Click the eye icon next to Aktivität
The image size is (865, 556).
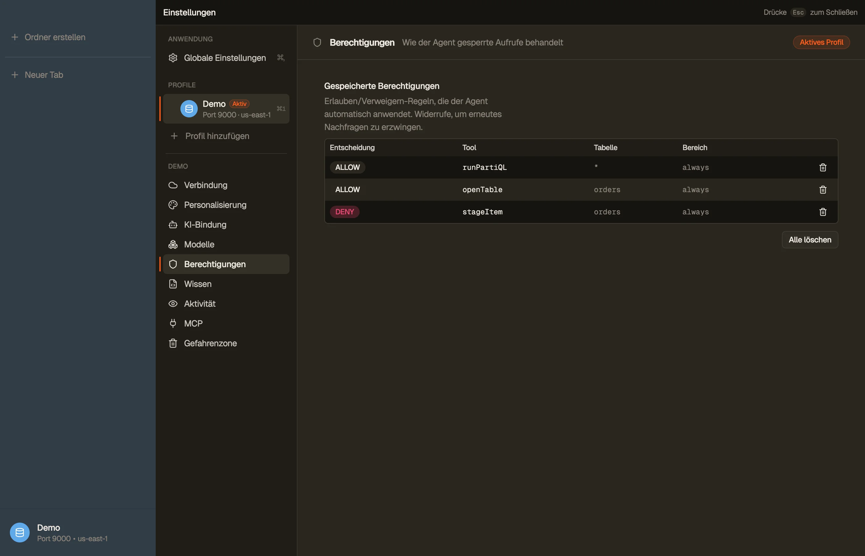point(173,304)
